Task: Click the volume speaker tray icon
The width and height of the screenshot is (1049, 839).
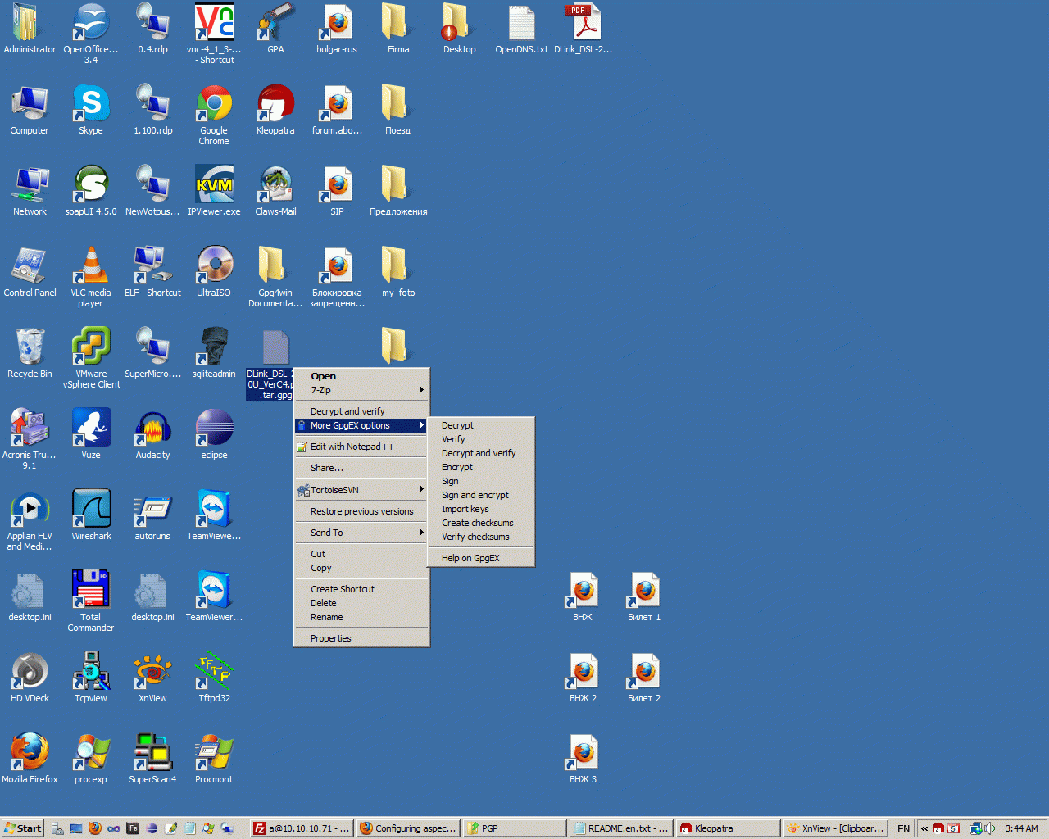Action: pos(990,828)
